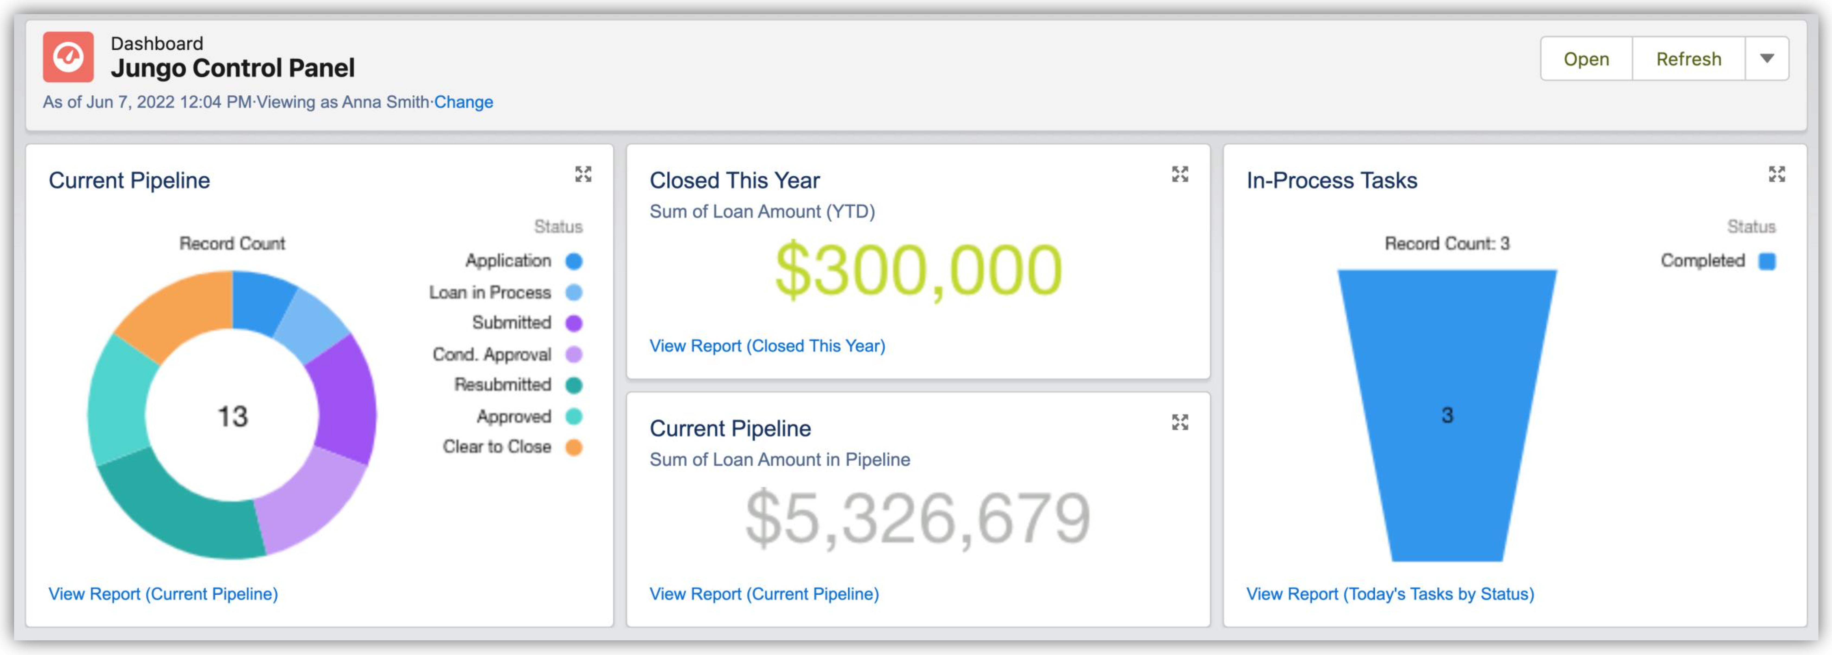
Task: Expand the Closed This Year widget
Action: point(1180,174)
